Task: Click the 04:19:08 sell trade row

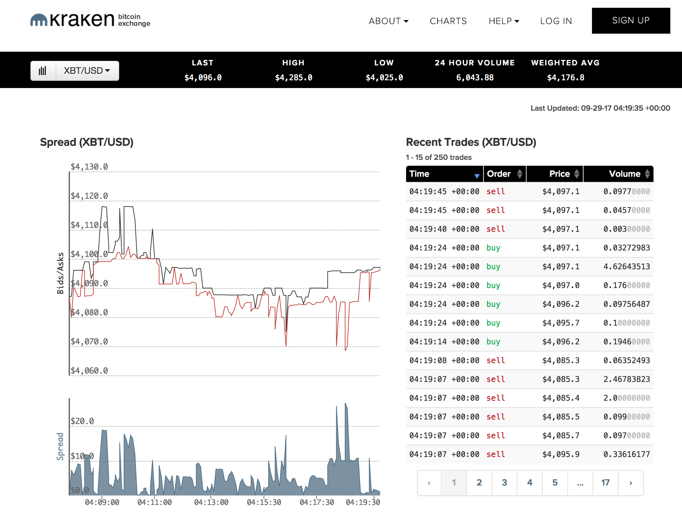Action: 530,361
